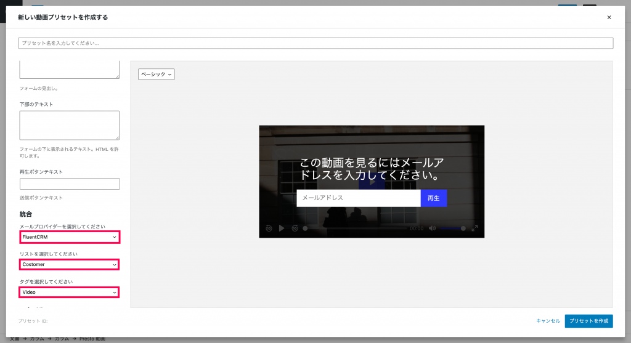The height and width of the screenshot is (343, 631).
Task: Open the Costomer list dropdown
Action: (69, 264)
